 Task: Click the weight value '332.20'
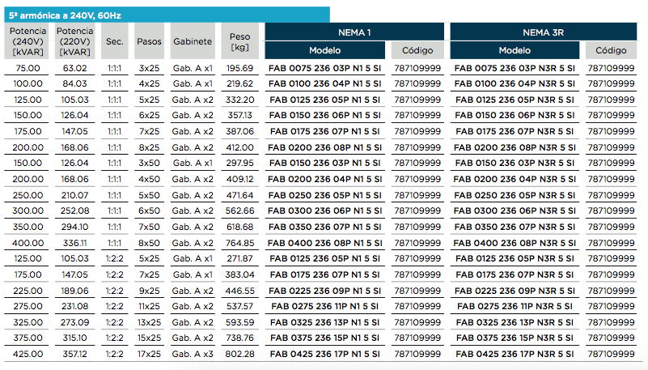tap(239, 100)
